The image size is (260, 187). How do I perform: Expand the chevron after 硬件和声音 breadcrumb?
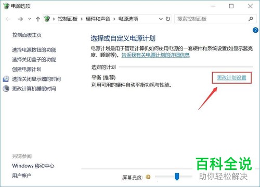pyautogui.click(x=114, y=19)
